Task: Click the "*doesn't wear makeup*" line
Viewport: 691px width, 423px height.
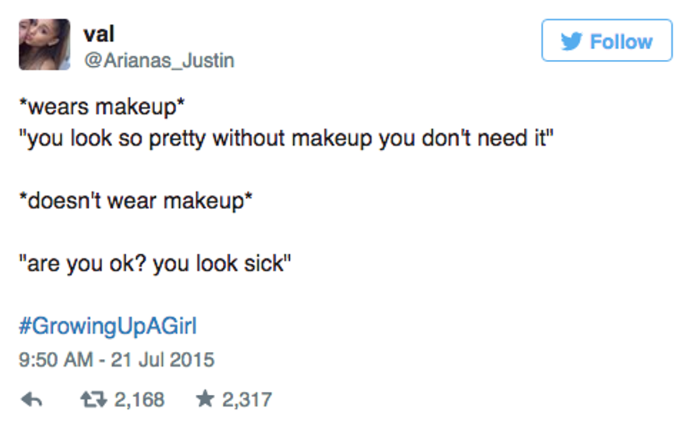Action: coord(135,201)
